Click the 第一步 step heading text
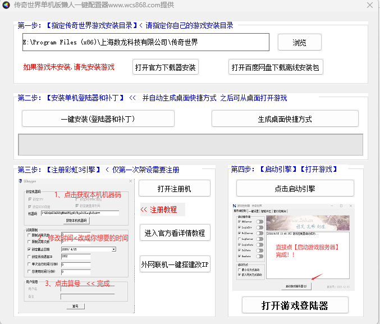The width and height of the screenshot is (380, 324). 126,25
